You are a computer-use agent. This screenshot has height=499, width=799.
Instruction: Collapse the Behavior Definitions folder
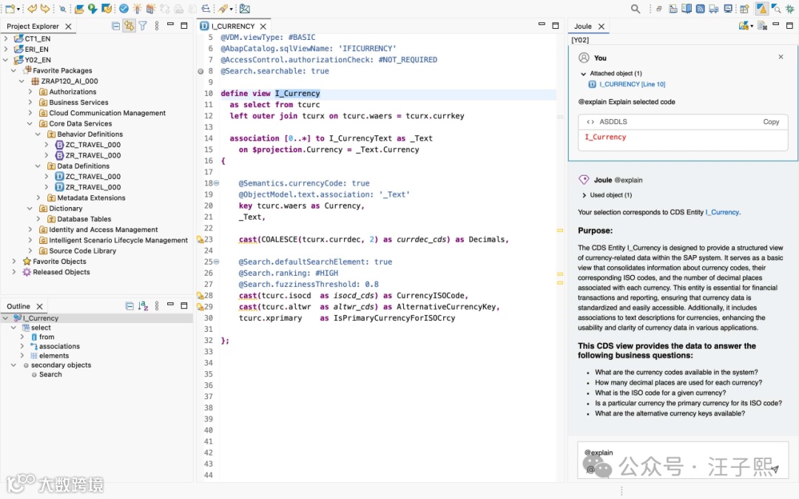(38, 134)
